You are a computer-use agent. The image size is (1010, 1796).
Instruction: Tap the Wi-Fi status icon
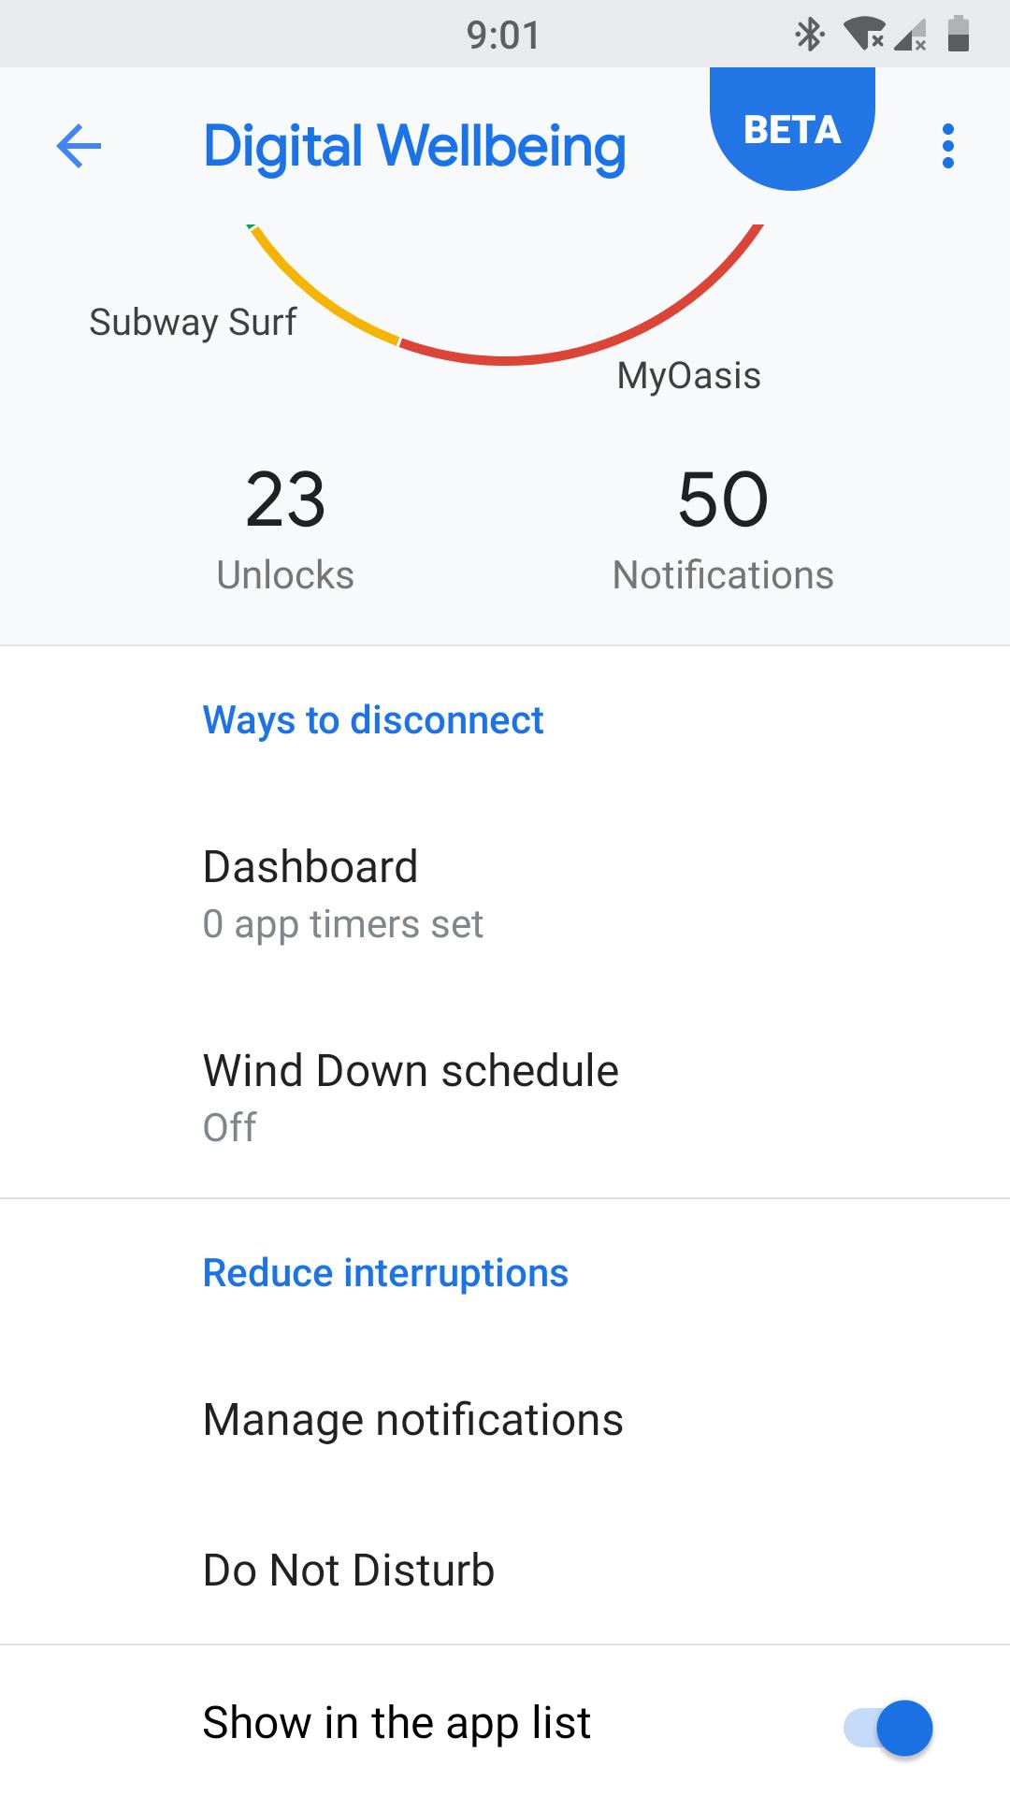pos(863,35)
